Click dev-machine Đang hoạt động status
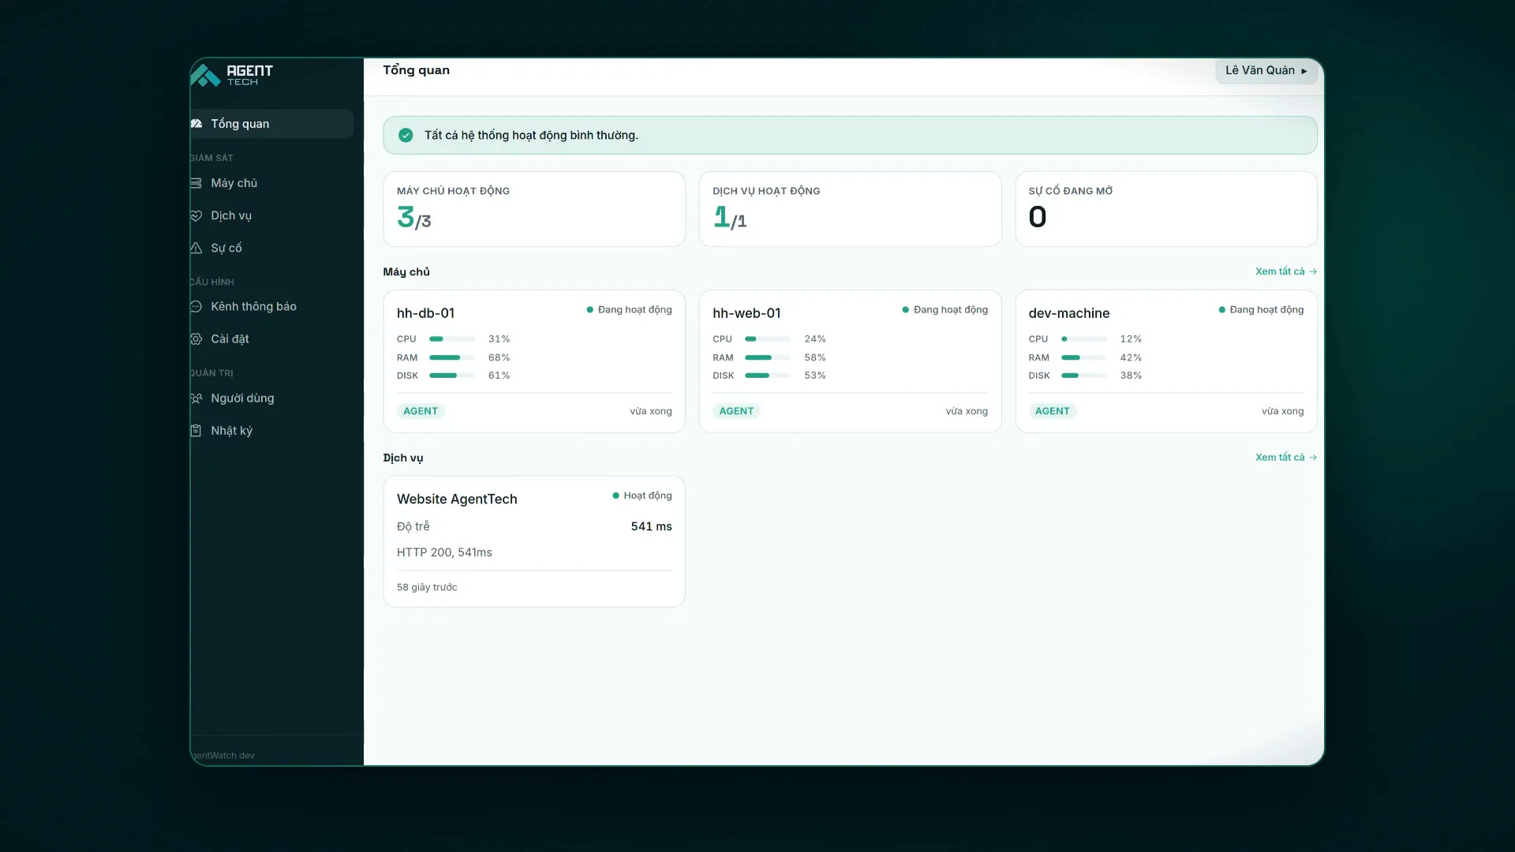The image size is (1515, 852). [x=1261, y=310]
